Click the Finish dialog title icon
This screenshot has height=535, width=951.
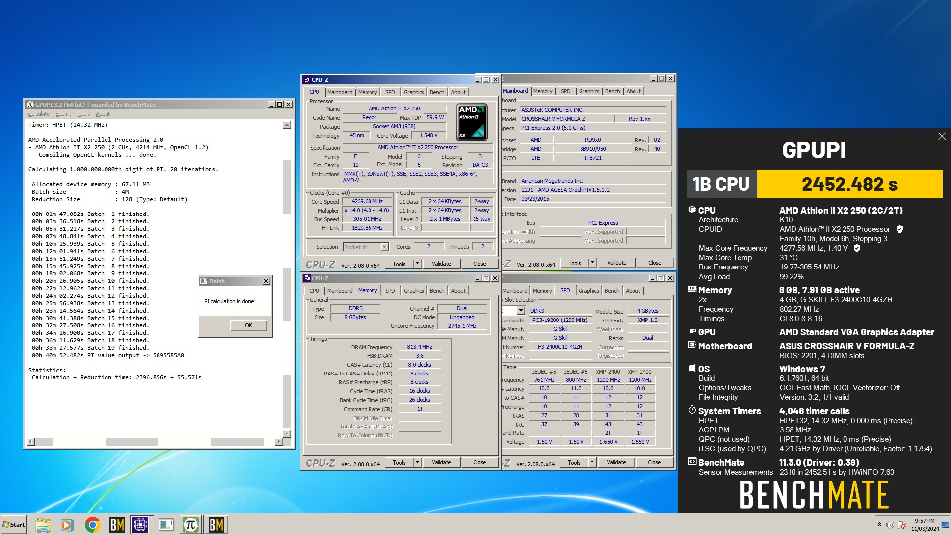204,281
